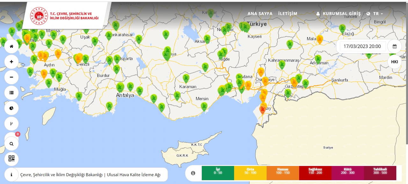Image resolution: width=408 pixels, height=184 pixels.
Task: Click the wind indicator icon
Action: pyautogui.click(x=11, y=124)
